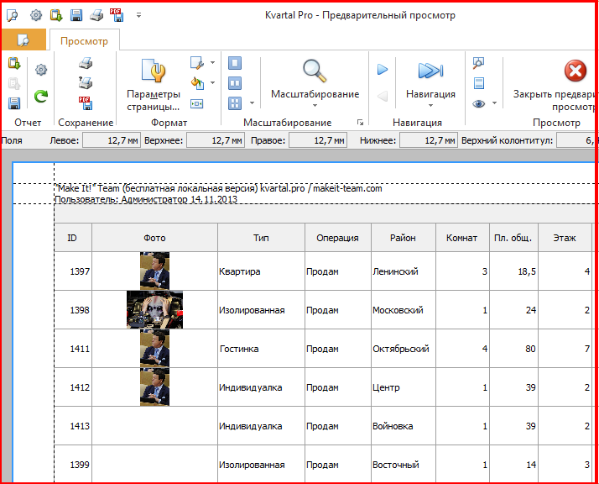Expand the Навигация dropdown
The image size is (599, 484).
point(430,105)
